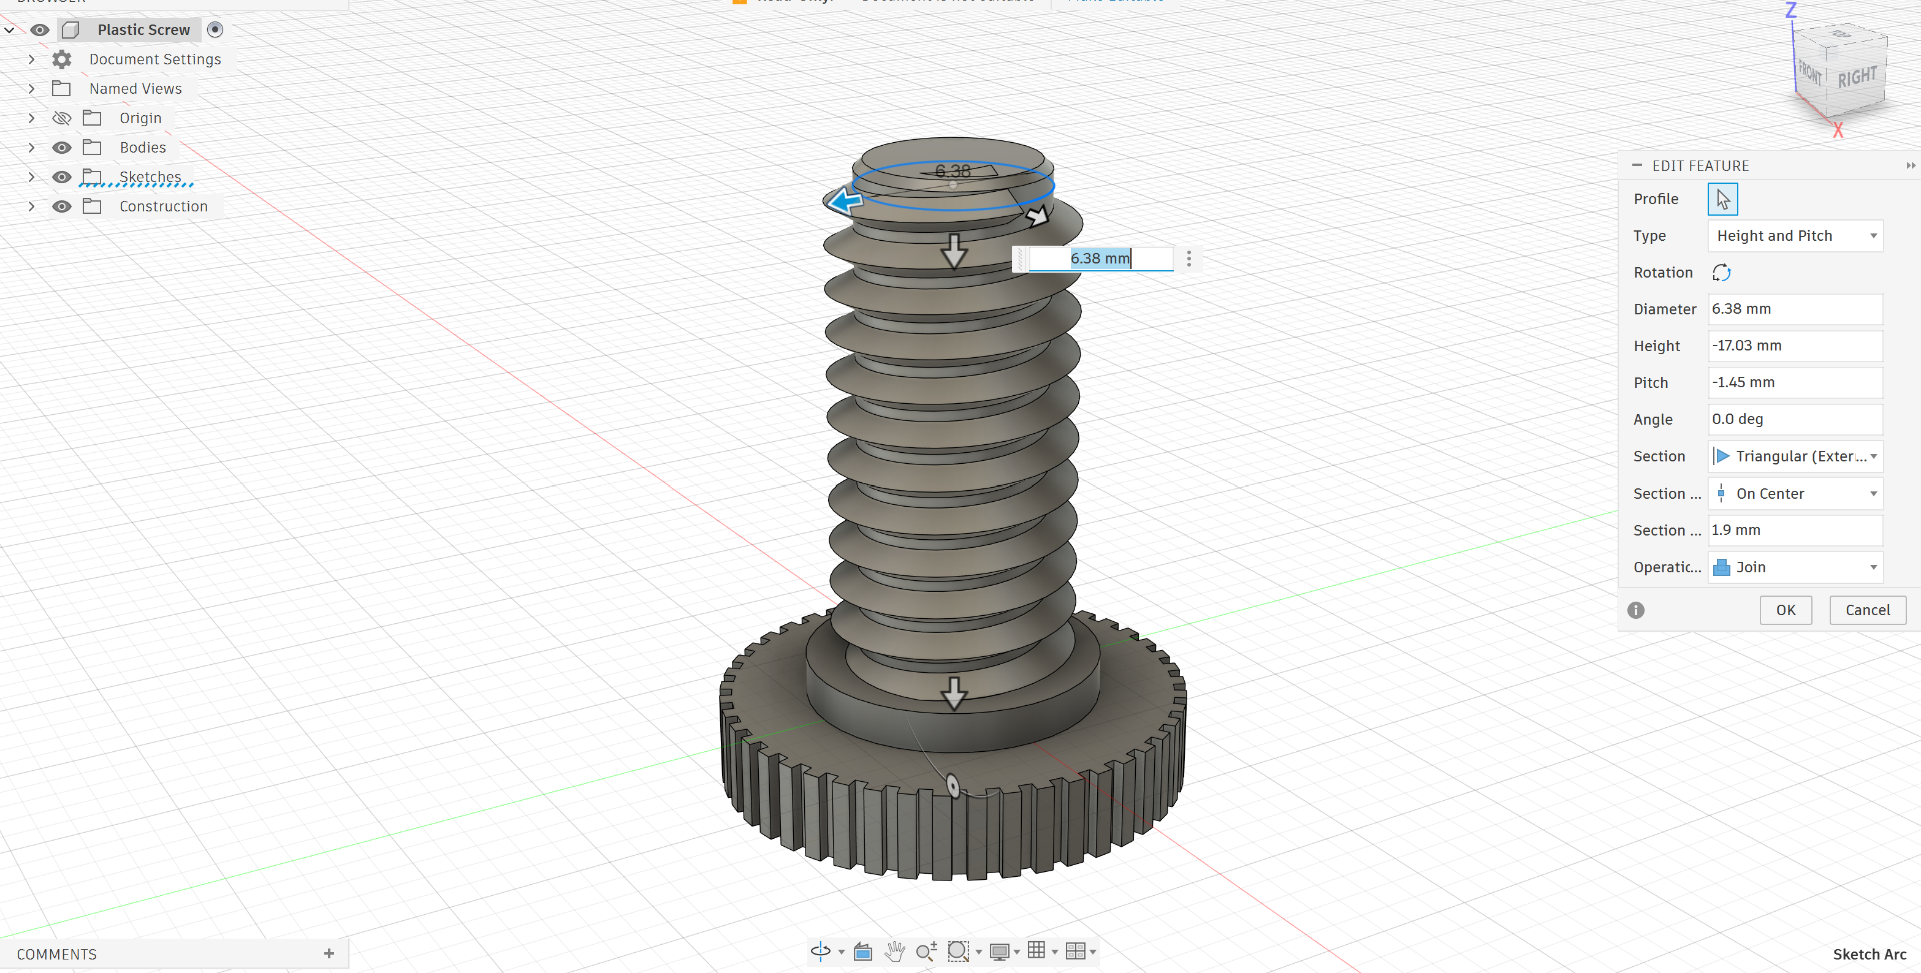
Task: Open the Section position On Center dropdown
Action: coord(1795,494)
